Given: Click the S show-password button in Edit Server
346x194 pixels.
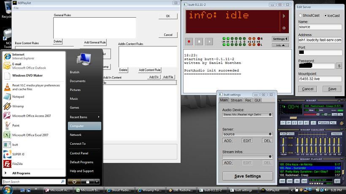Looking at the screenshot, I should [339, 66].
